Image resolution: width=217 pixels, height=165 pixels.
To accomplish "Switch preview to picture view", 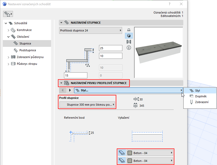I will point(129,42).
